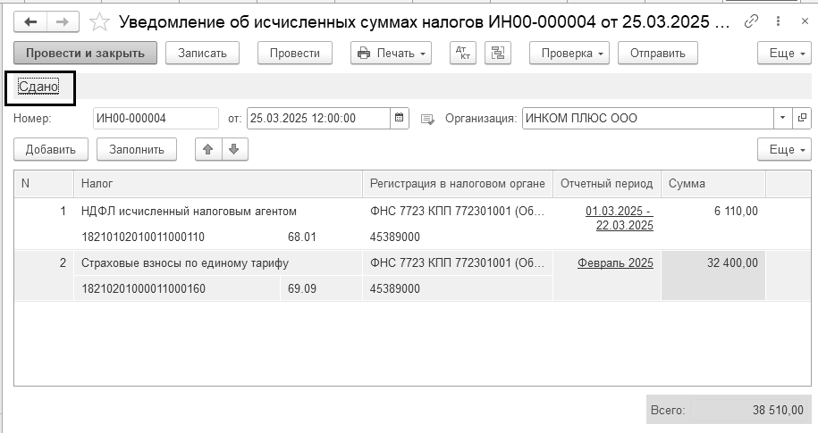Open the document structure icon
This screenshot has width=818, height=433.
[498, 54]
